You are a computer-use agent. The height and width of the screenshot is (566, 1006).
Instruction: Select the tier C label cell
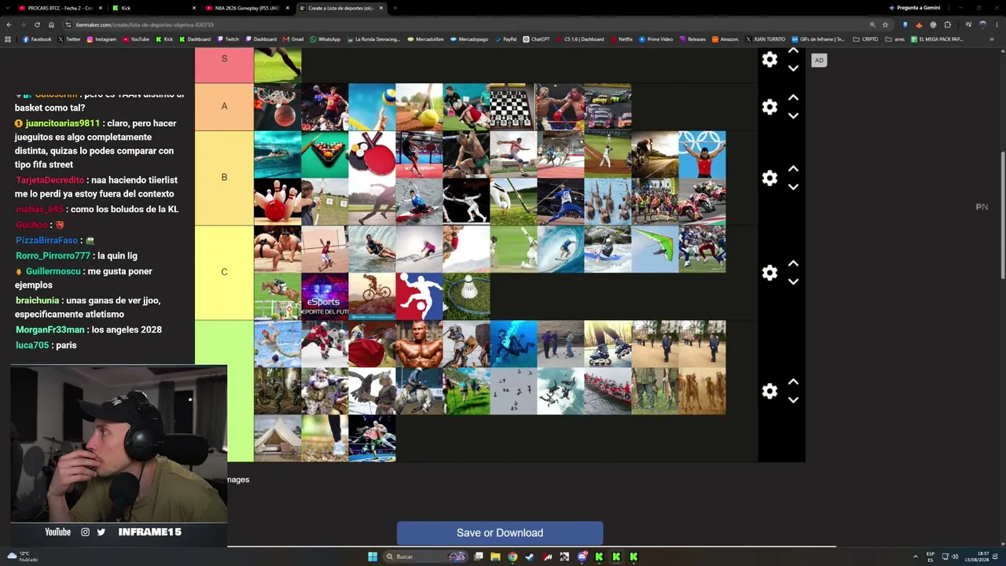click(224, 272)
